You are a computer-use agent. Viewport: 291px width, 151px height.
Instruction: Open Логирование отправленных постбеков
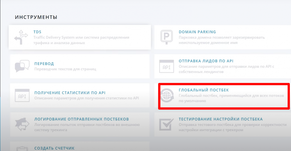tap(81, 119)
